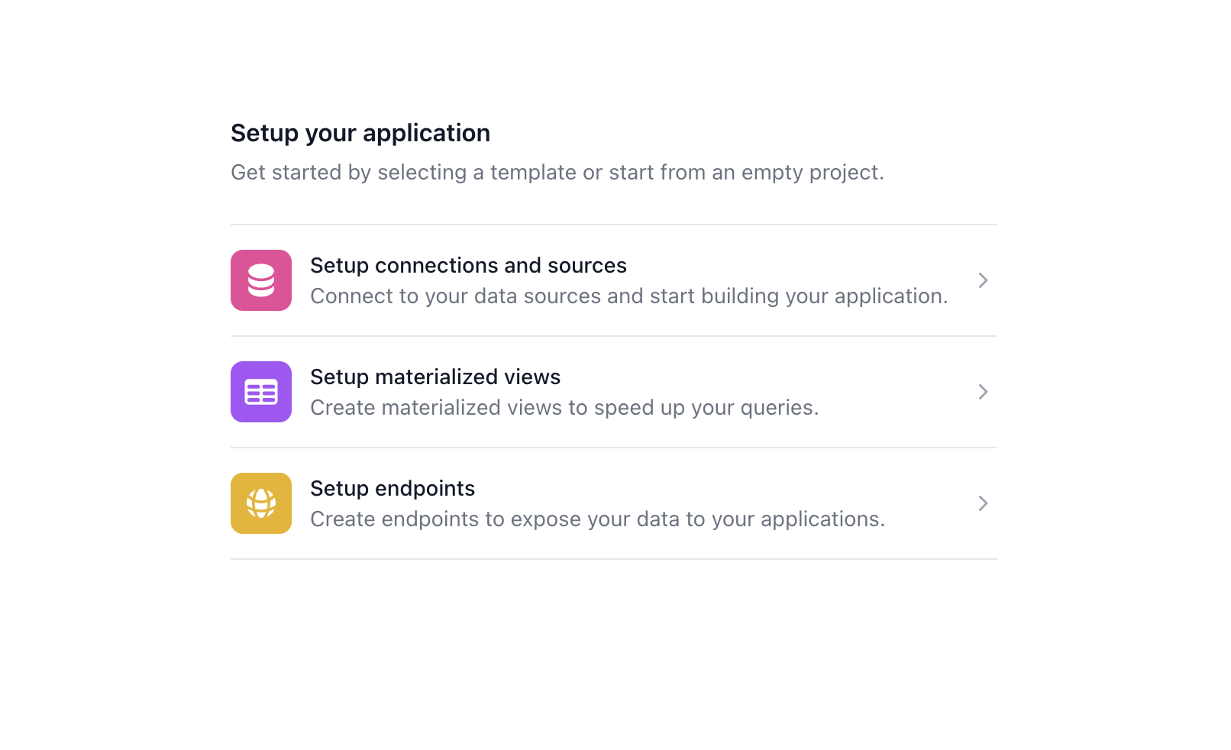Screen dimensions: 1231x750
Task: Click divider between connections and materialized views rows
Action: point(613,336)
